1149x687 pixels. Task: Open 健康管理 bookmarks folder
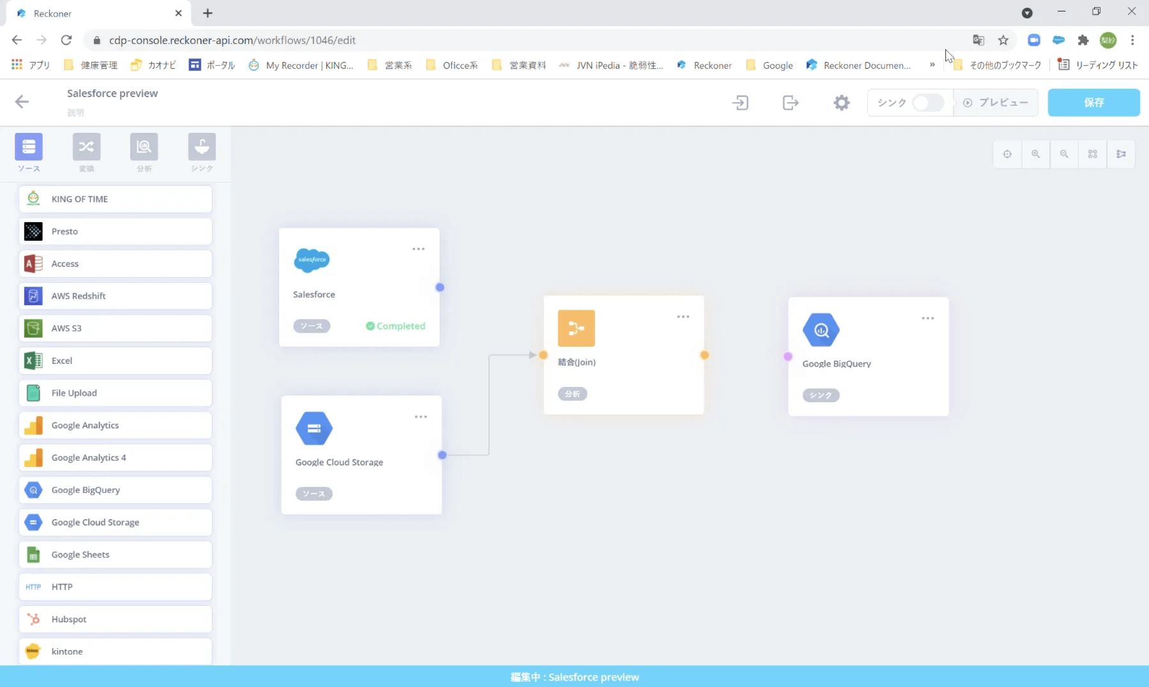click(x=91, y=65)
